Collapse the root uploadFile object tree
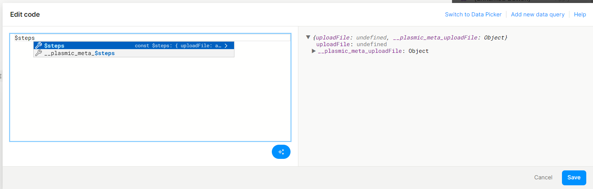This screenshot has width=593, height=189. point(308,37)
